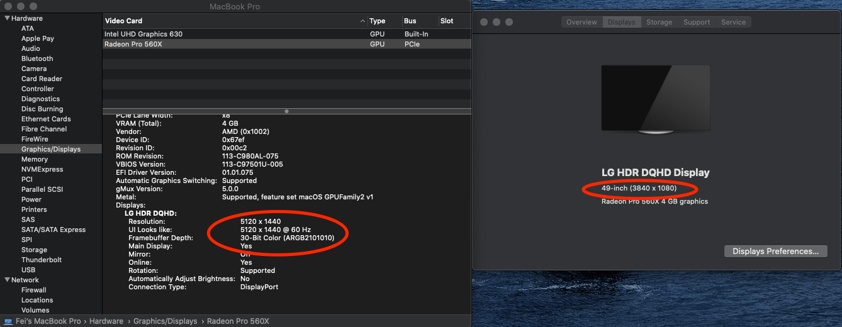Click the MacBook icon in path bar
Screen dimensions: 842x327
pyautogui.click(x=8, y=321)
